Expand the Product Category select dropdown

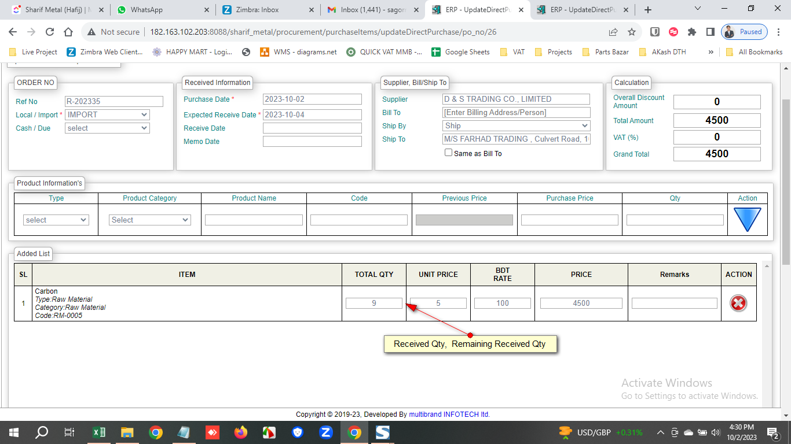point(150,220)
